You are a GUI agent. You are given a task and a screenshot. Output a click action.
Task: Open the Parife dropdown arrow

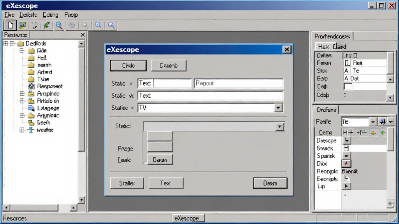373,122
